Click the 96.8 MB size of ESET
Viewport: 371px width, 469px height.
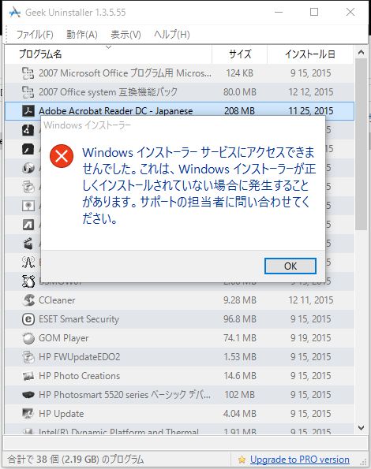tap(239, 319)
